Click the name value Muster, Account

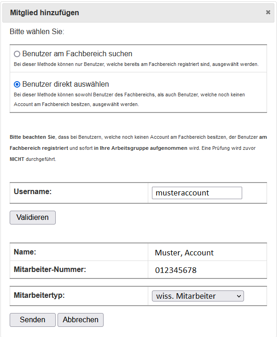point(184,253)
